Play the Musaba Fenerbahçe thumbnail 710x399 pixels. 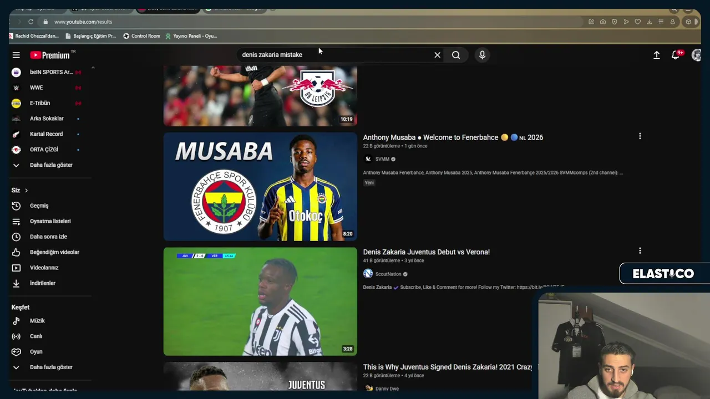tap(260, 186)
